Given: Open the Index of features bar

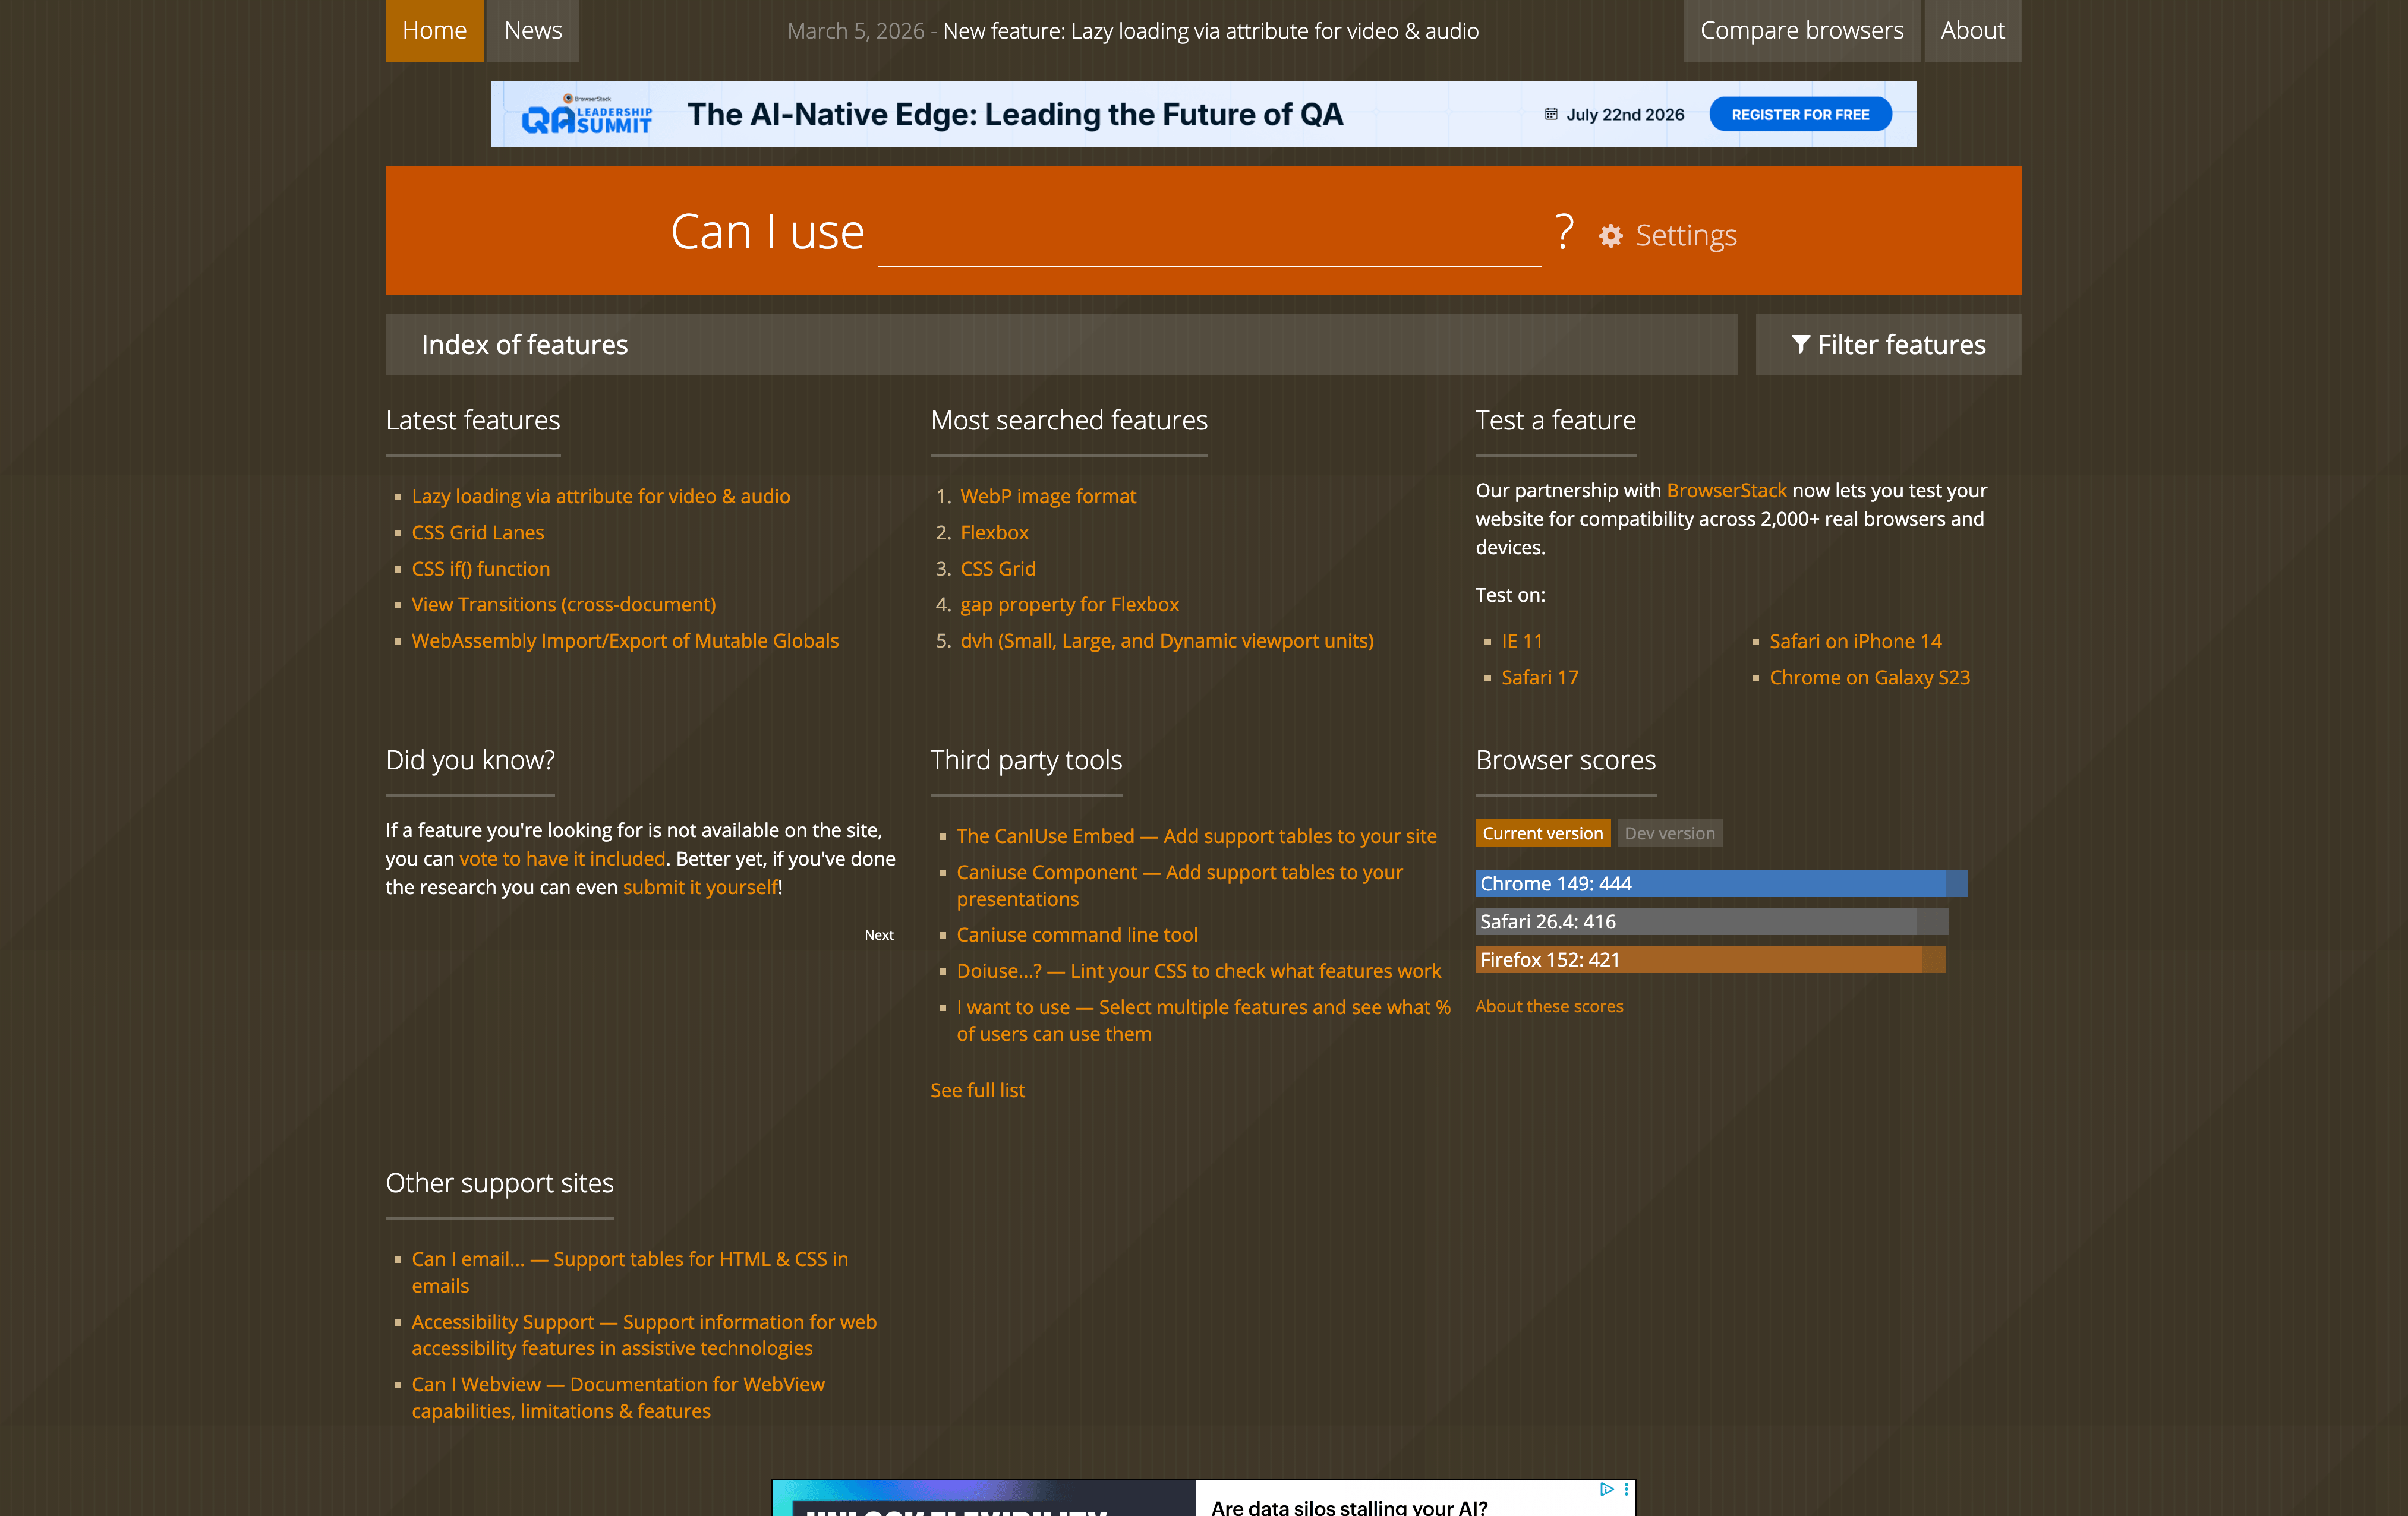Looking at the screenshot, I should [x=1061, y=345].
